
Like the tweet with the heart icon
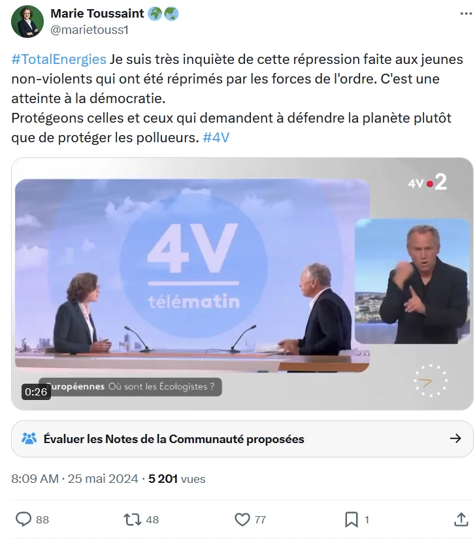242,519
